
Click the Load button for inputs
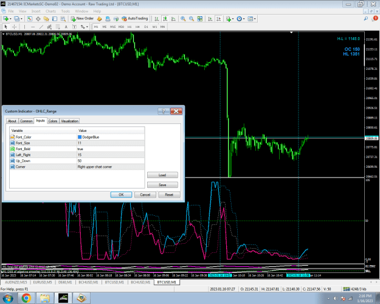click(x=162, y=175)
